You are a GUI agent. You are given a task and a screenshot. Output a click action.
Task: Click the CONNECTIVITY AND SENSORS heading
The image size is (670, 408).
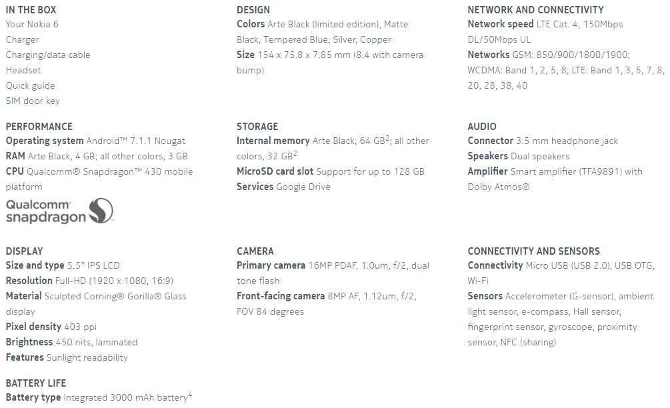533,251
